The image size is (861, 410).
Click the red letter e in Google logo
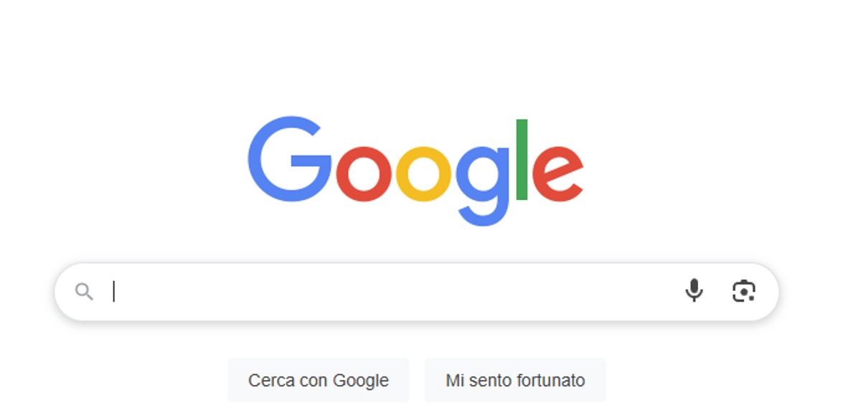557,173
